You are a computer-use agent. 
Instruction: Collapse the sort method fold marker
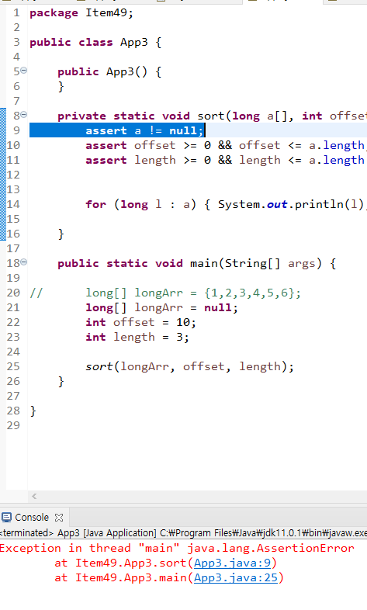tap(24, 115)
